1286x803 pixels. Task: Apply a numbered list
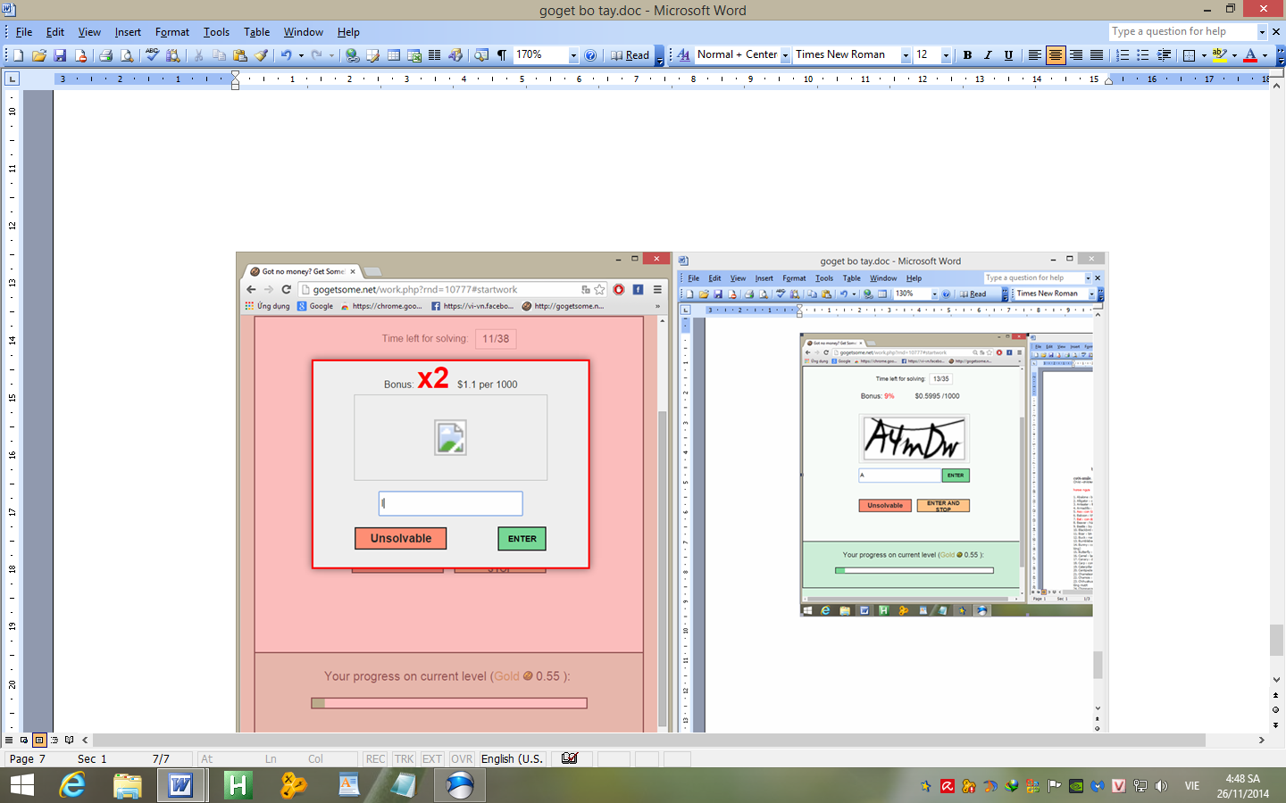point(1123,55)
